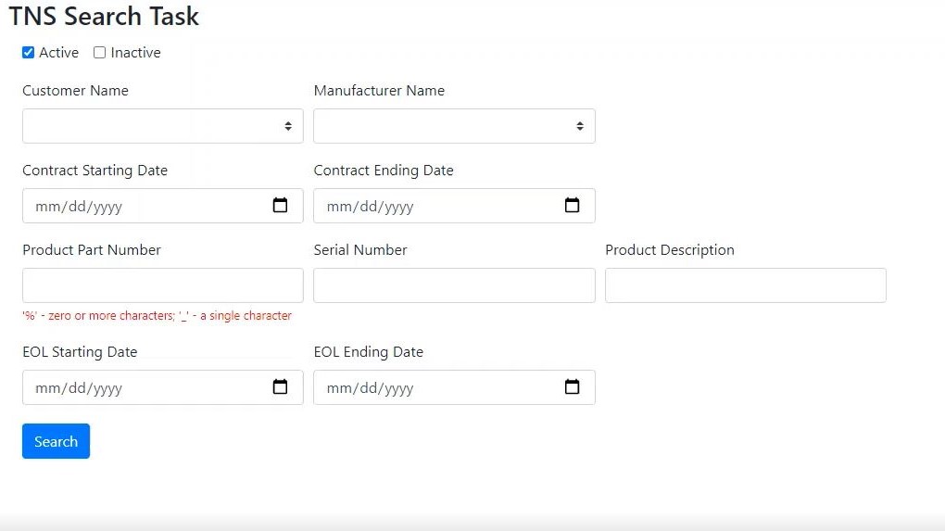Click the EOL Ending Date mm/dd/yyyy text
The width and height of the screenshot is (945, 531).
coord(371,388)
